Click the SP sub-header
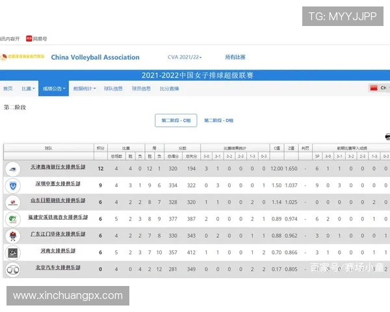390x312 pixels. 317,156
